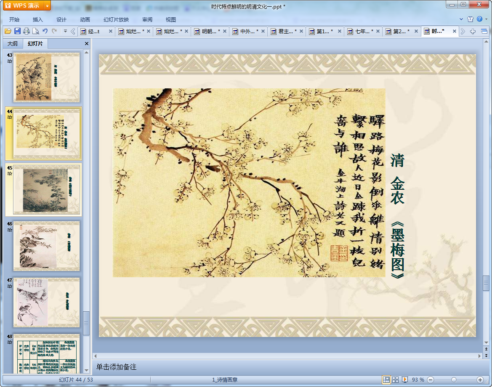Close the 七年... document tab
This screenshot has height=387, width=492.
point(378,31)
